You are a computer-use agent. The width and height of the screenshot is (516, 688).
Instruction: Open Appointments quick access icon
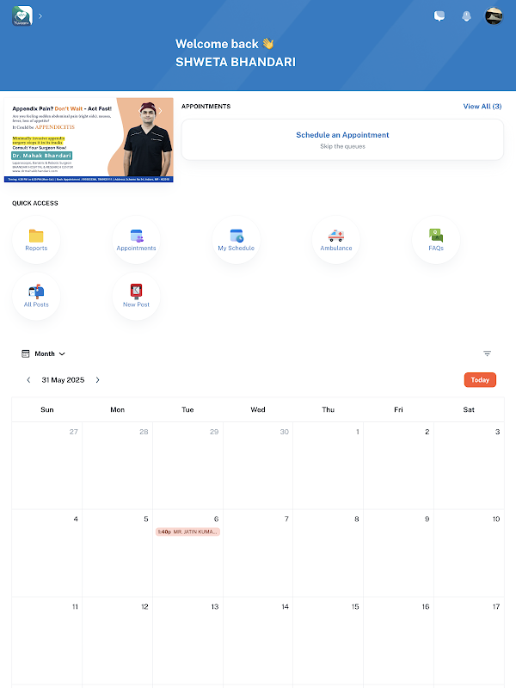coord(136,240)
